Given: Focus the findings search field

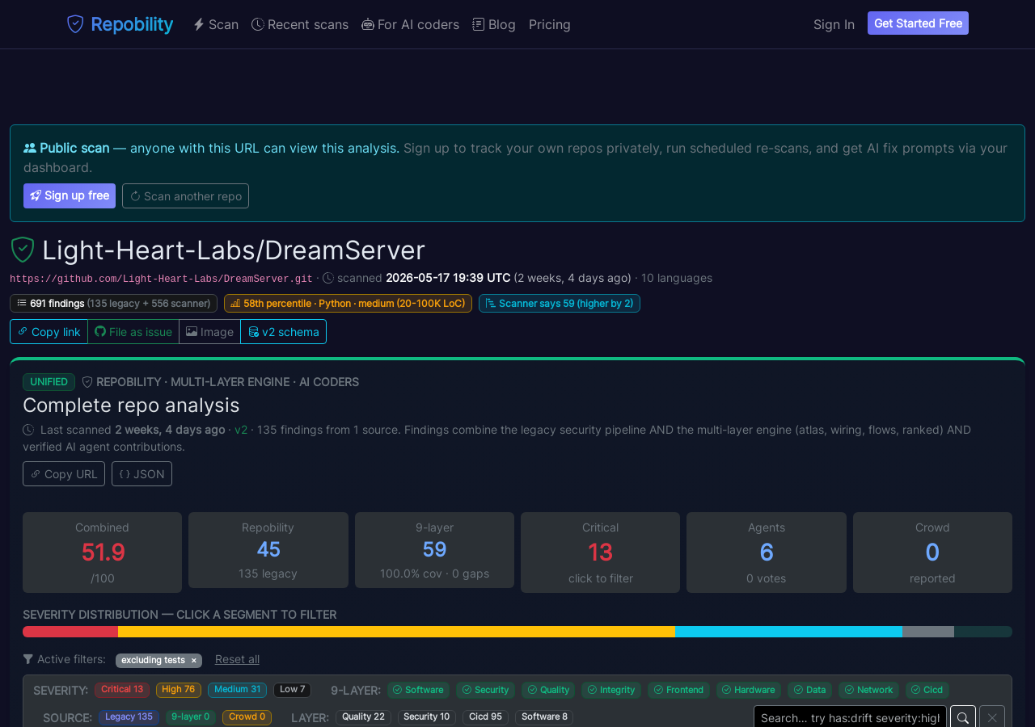Looking at the screenshot, I should pos(850,717).
